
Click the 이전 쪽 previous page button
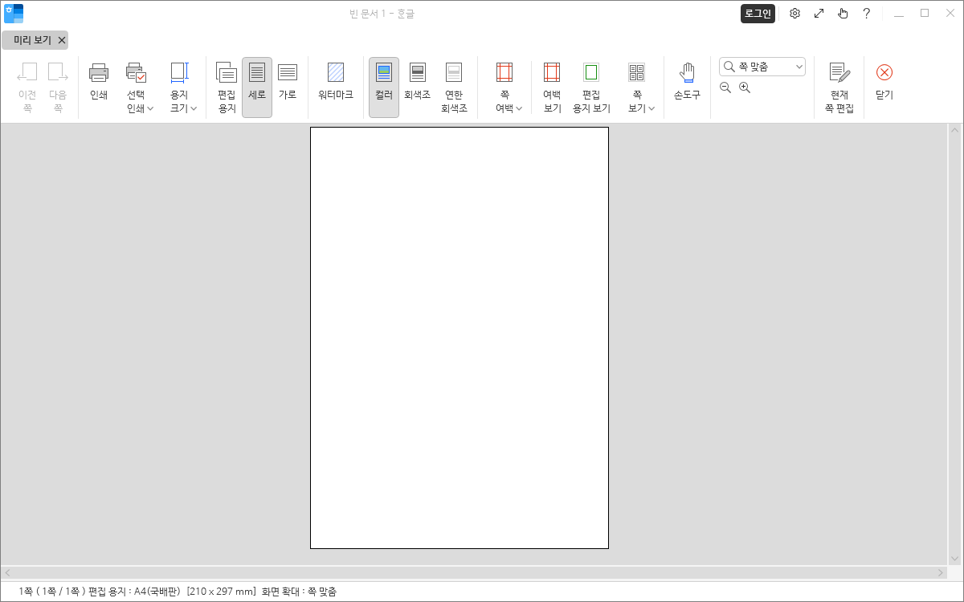[27, 87]
